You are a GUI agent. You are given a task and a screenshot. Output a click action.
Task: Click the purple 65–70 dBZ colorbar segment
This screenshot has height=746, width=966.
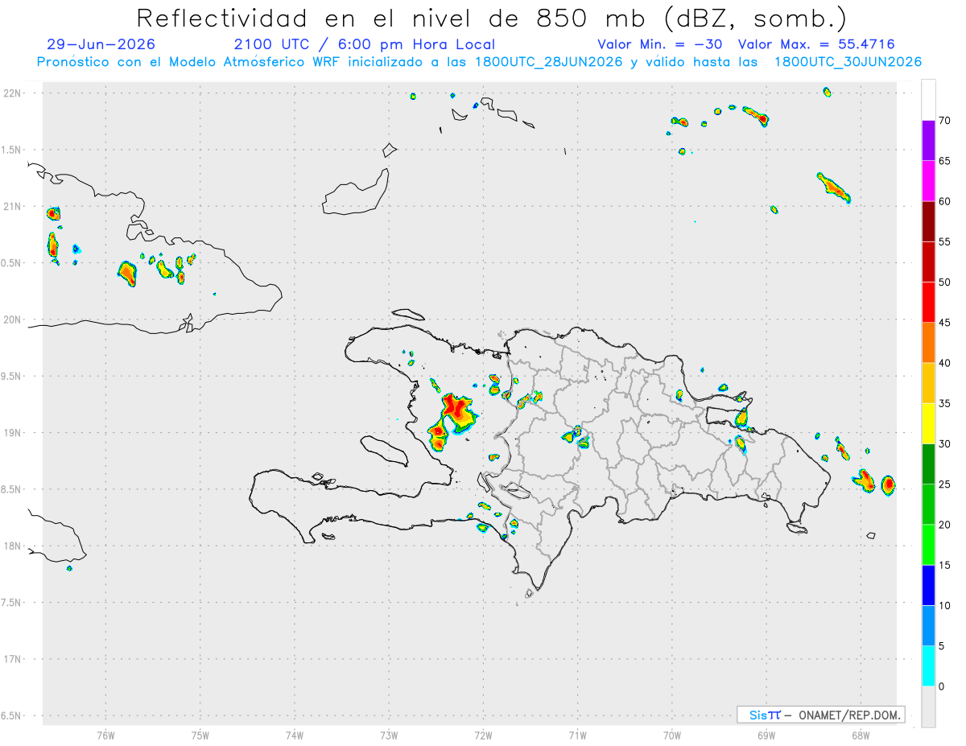click(928, 141)
